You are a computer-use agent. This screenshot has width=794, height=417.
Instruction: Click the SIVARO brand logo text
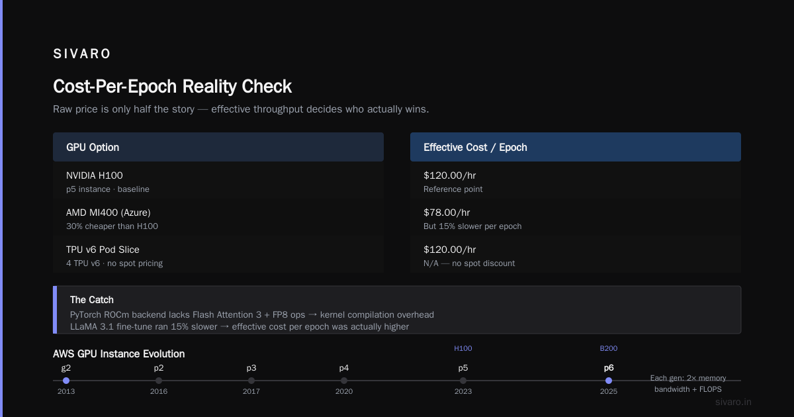coord(82,54)
